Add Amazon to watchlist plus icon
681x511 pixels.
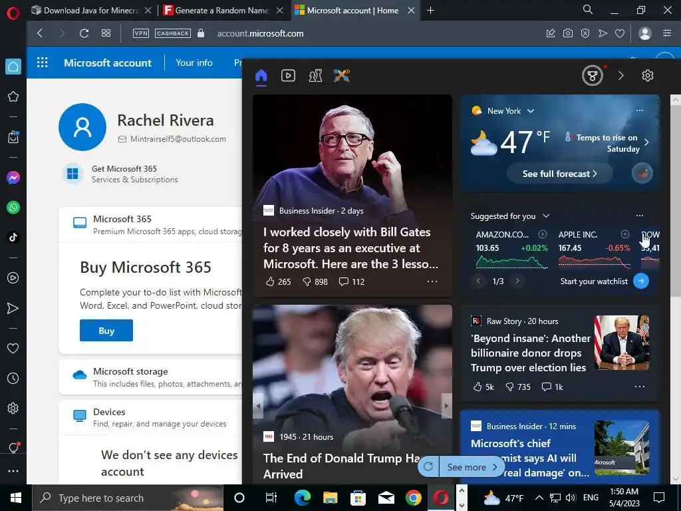543,234
